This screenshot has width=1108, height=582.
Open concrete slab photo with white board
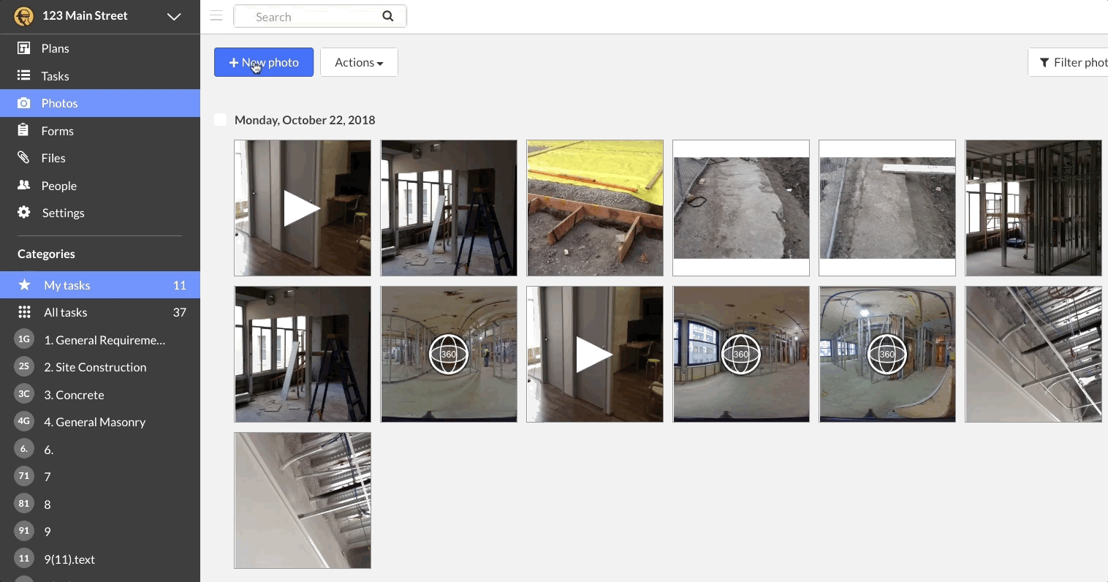(887, 208)
